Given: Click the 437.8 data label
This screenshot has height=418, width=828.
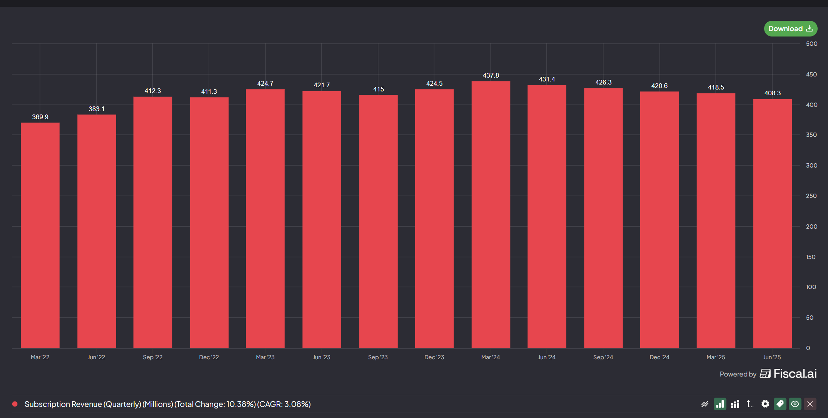Looking at the screenshot, I should click(491, 76).
